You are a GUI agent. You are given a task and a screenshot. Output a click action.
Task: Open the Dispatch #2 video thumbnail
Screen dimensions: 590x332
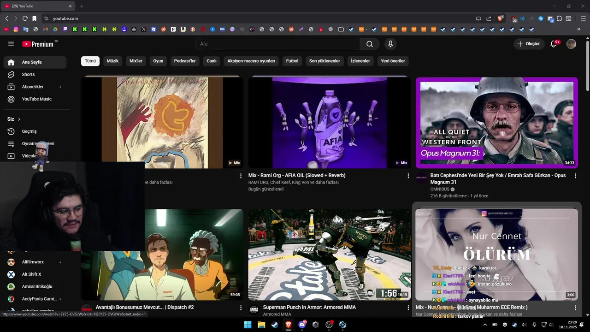coord(194,255)
